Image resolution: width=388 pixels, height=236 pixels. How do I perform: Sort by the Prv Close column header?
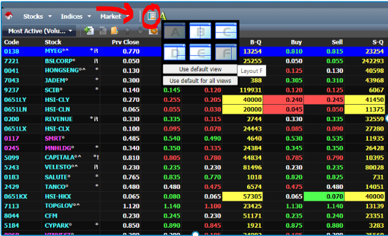pyautogui.click(x=126, y=42)
